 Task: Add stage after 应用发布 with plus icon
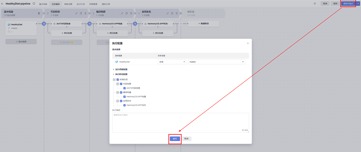click(x=181, y=13)
